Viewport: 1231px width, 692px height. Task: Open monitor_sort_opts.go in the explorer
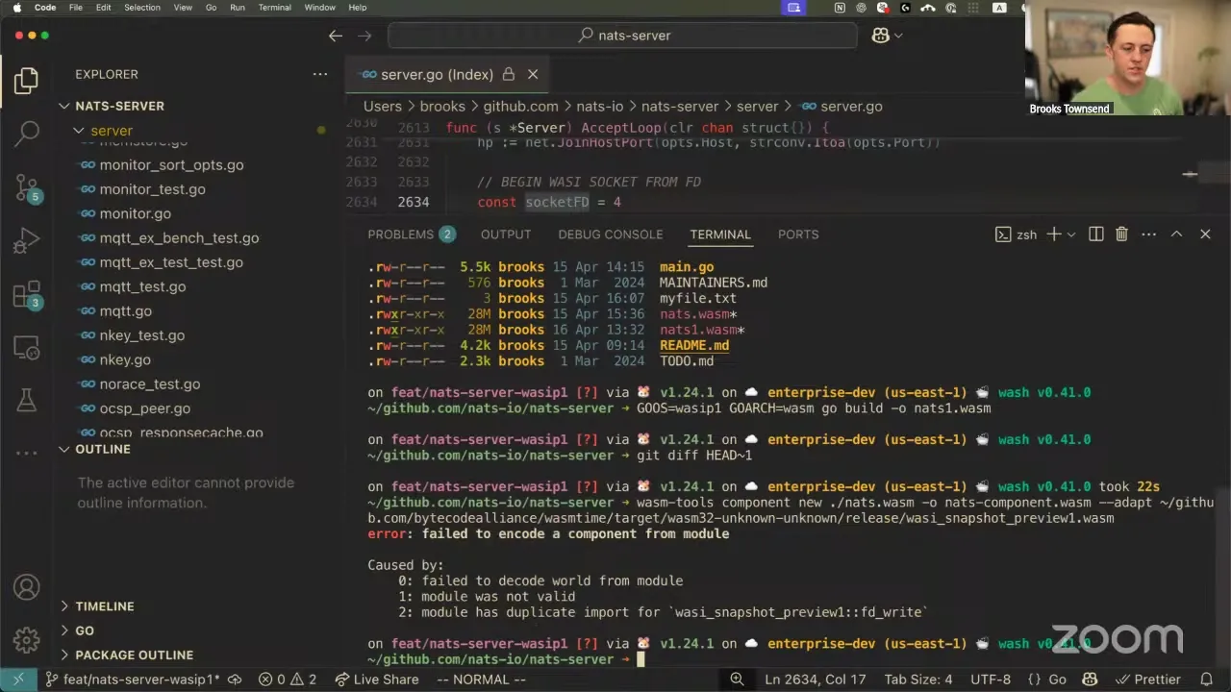pos(171,165)
